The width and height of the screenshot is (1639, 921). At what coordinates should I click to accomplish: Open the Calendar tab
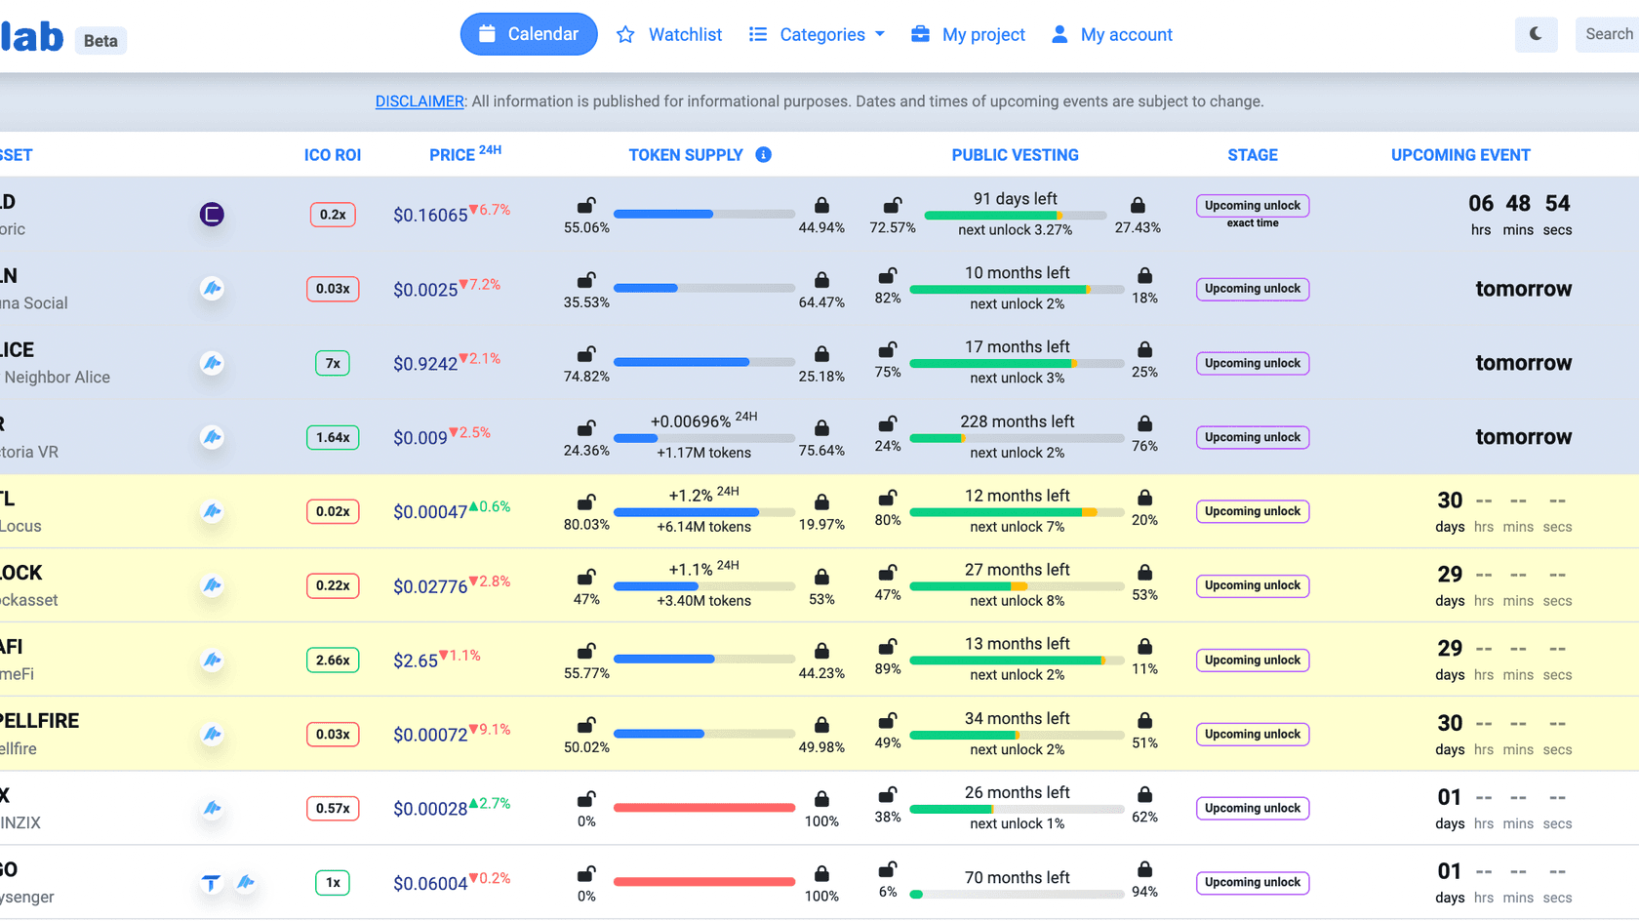(x=529, y=34)
